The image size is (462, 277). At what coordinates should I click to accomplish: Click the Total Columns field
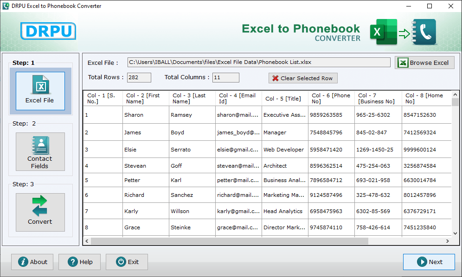pos(226,77)
